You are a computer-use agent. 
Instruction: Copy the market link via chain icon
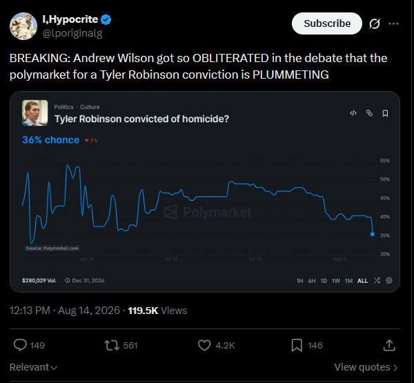[x=369, y=113]
